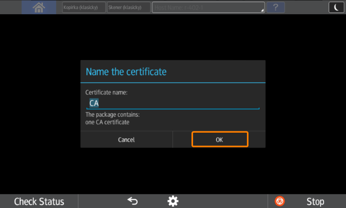This screenshot has width=346, height=208.
Task: Focus the Certificate name input field
Action: click(x=177, y=103)
